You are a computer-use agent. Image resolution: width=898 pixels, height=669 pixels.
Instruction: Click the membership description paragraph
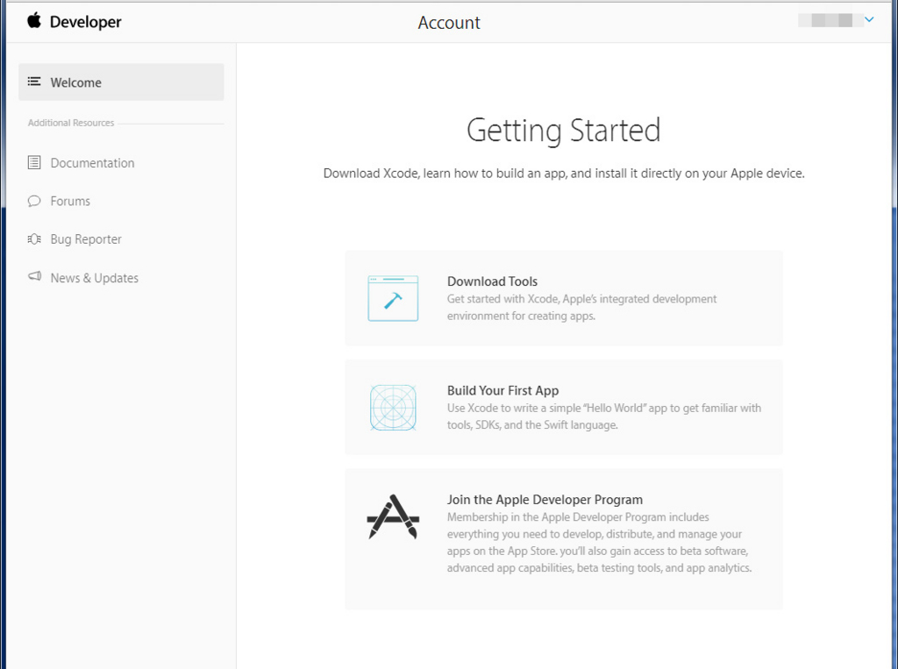[x=599, y=543]
